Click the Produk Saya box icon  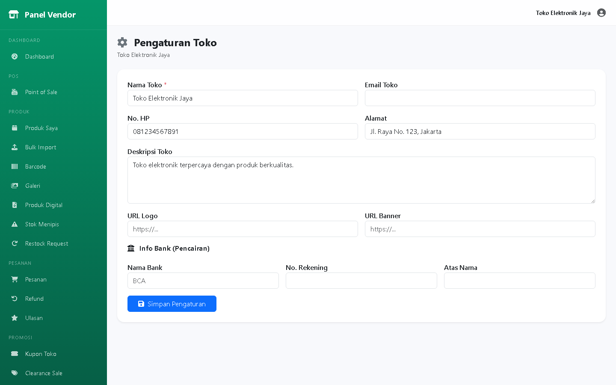(x=15, y=128)
